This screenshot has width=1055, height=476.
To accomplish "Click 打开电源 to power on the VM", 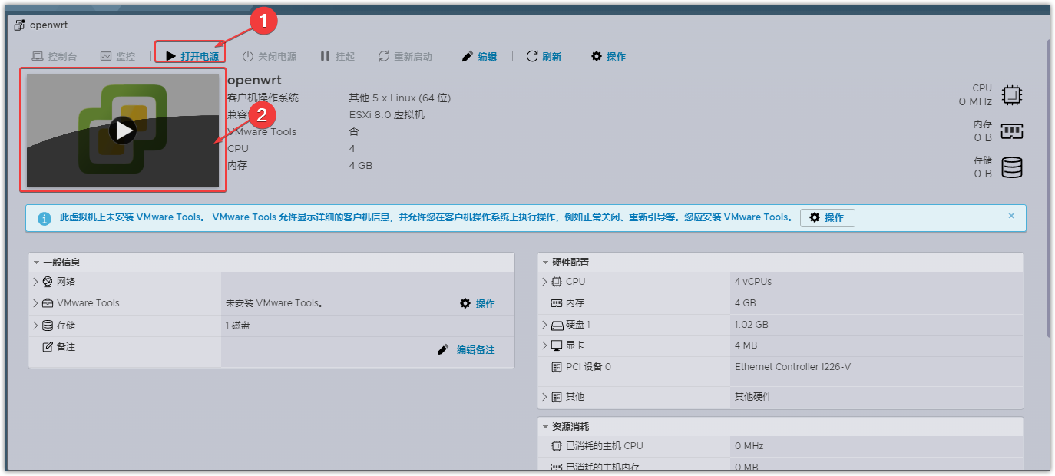I will click(193, 56).
